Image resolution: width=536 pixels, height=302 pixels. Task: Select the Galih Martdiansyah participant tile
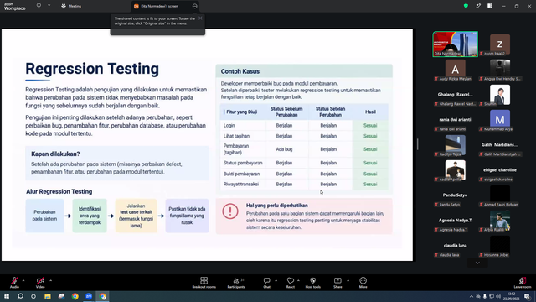pyautogui.click(x=500, y=145)
